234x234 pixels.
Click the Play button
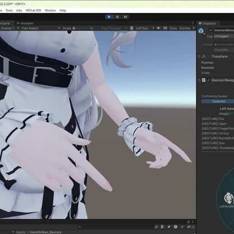(x=109, y=17)
